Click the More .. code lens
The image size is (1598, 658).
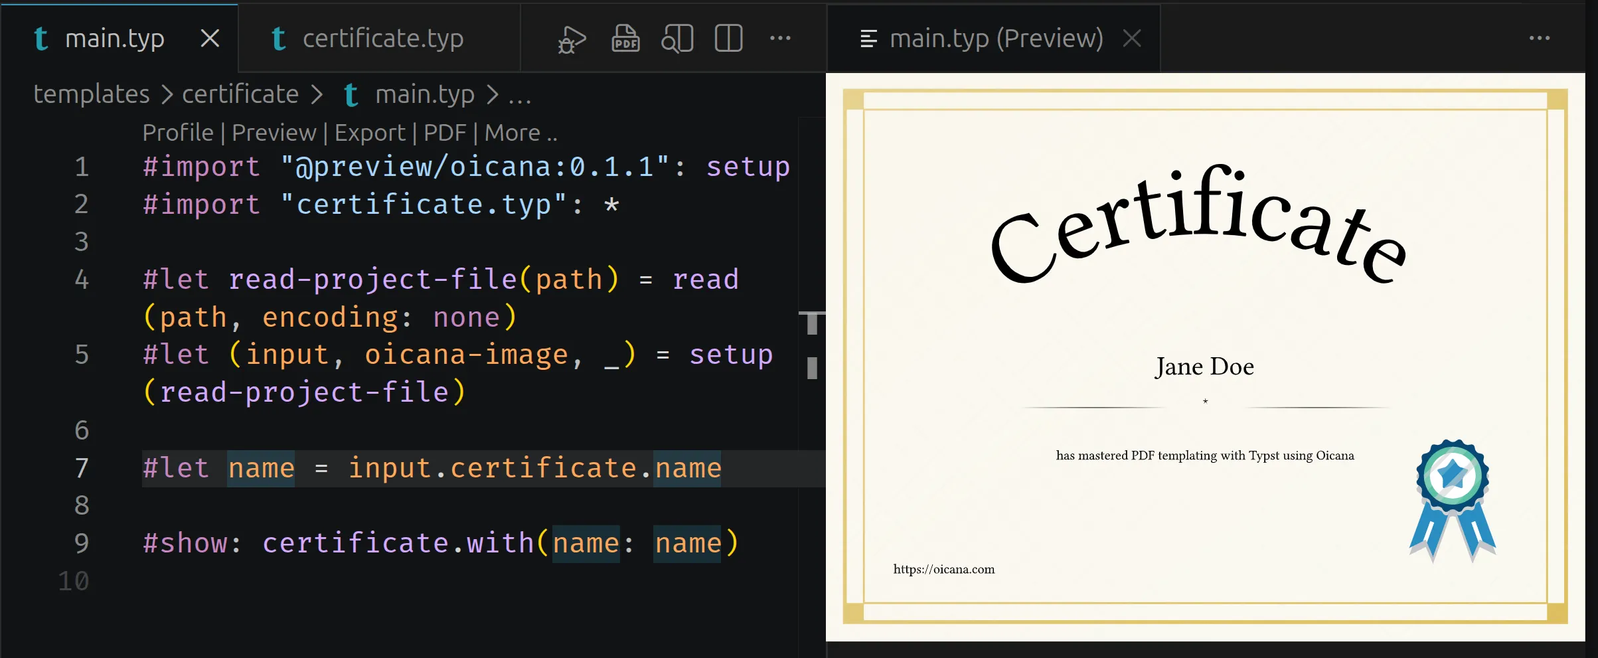(521, 133)
